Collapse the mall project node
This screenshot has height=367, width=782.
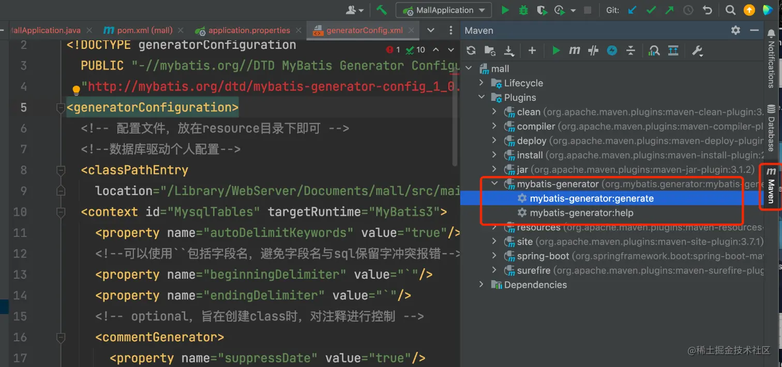click(x=469, y=68)
